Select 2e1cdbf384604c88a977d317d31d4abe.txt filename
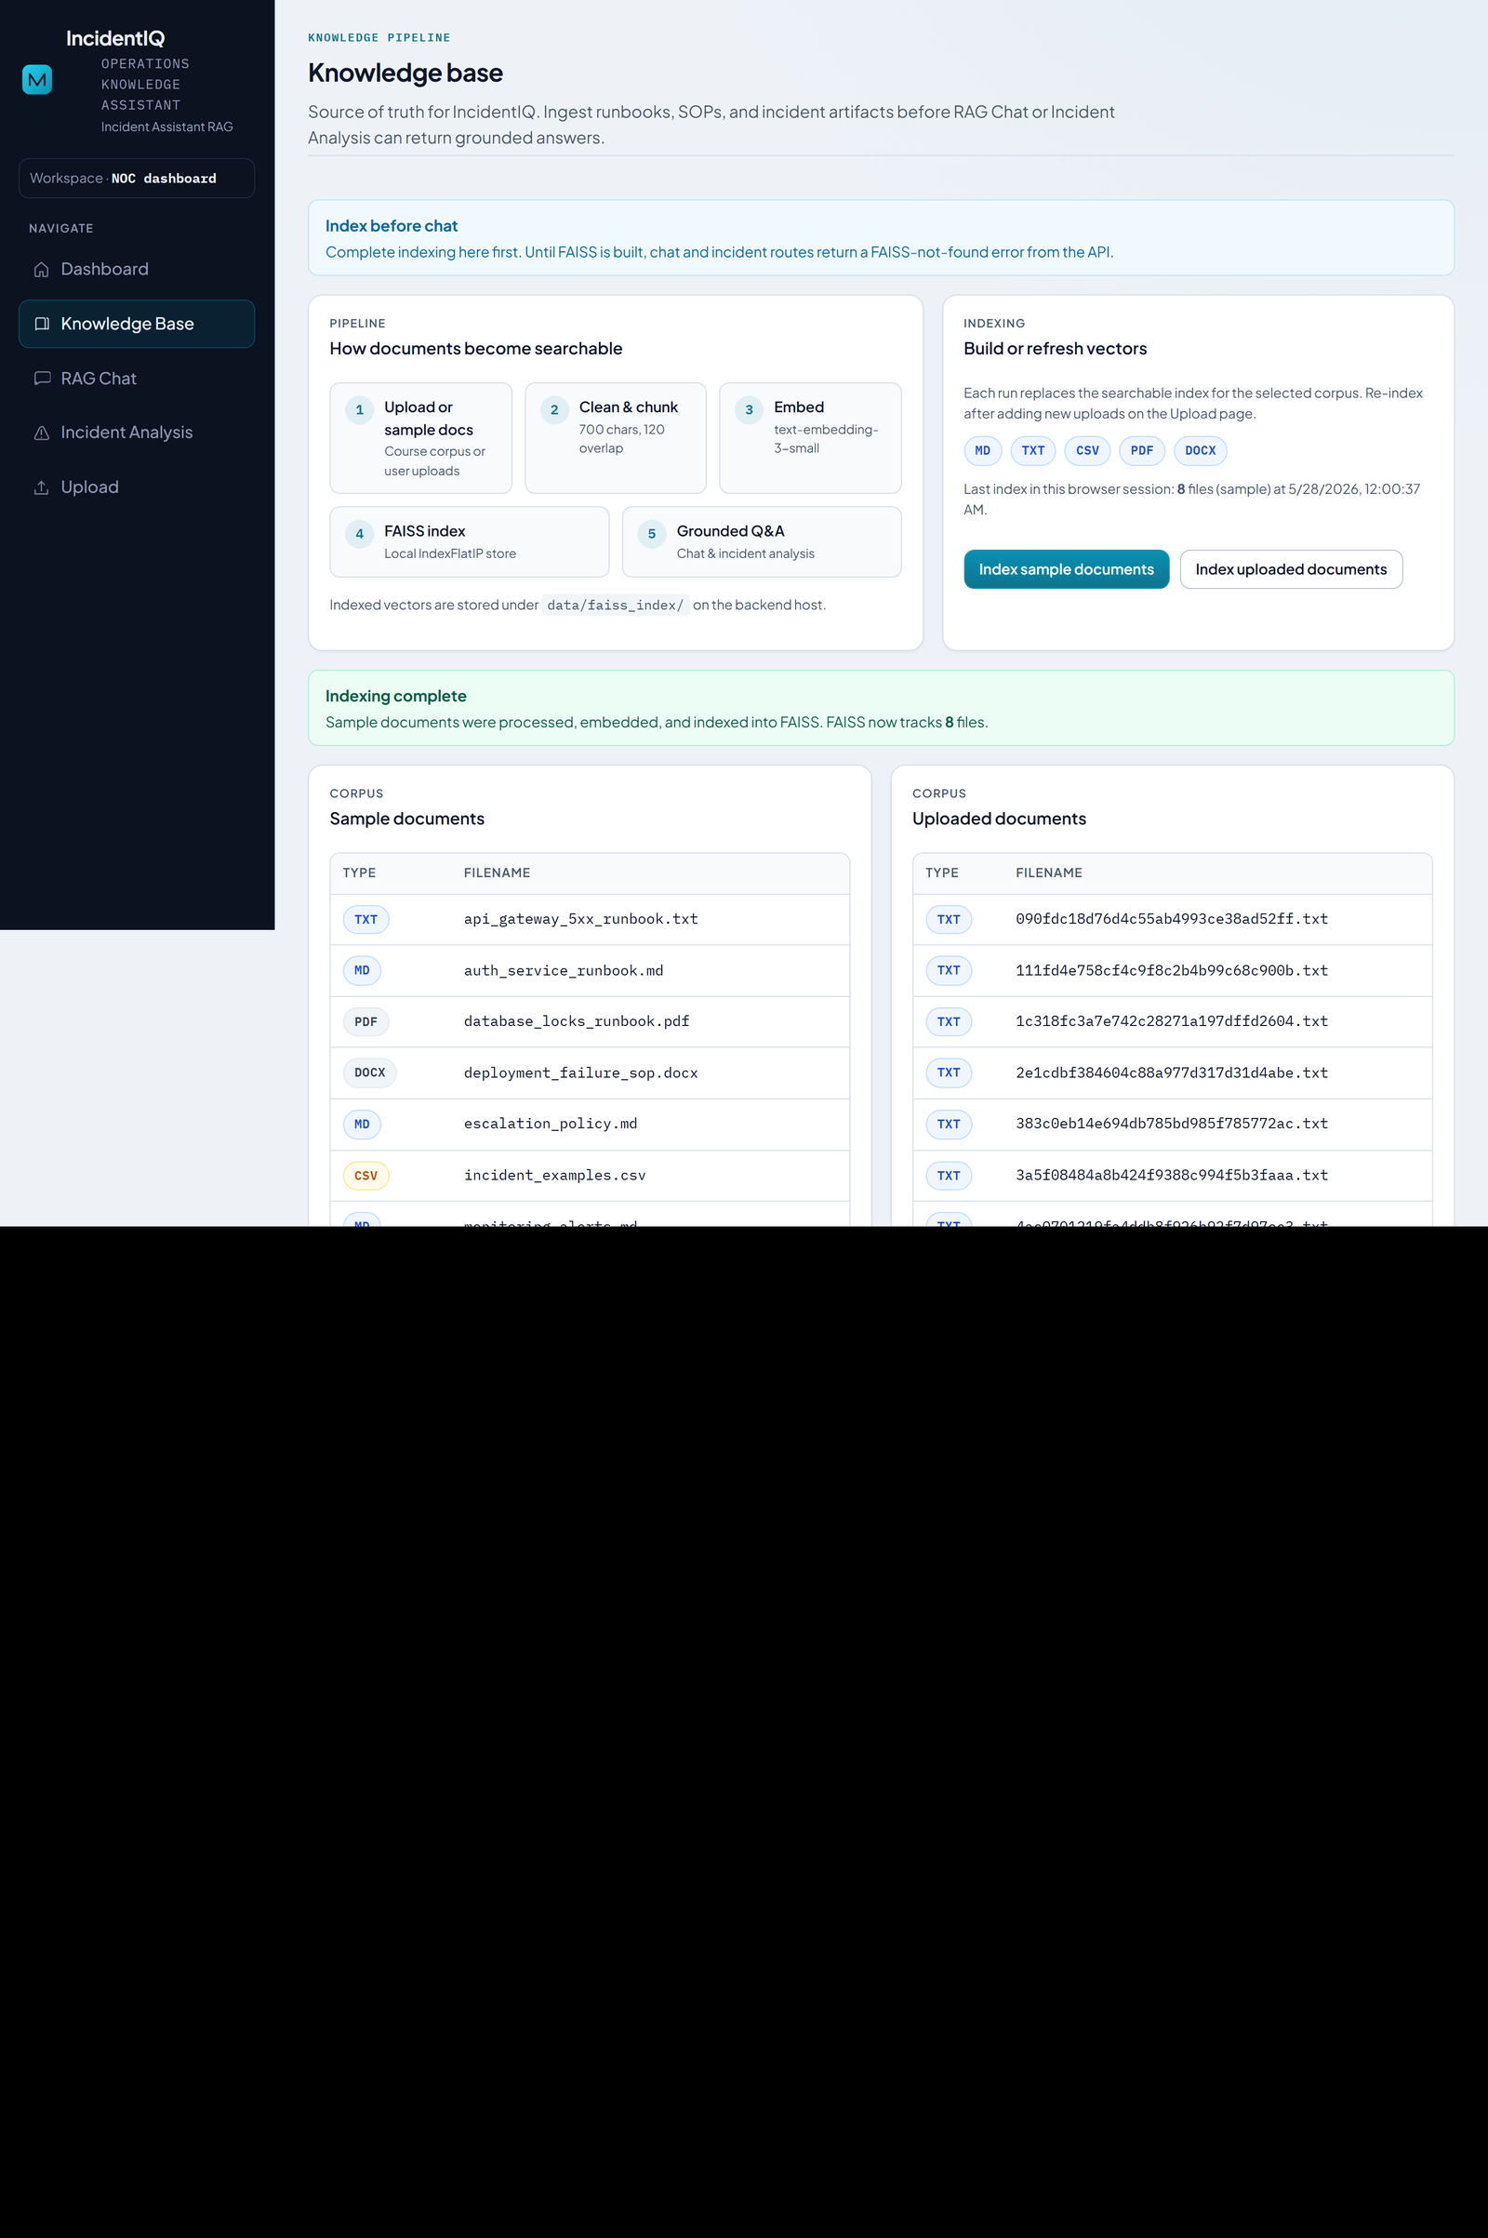The width and height of the screenshot is (1488, 2238). pos(1171,1073)
